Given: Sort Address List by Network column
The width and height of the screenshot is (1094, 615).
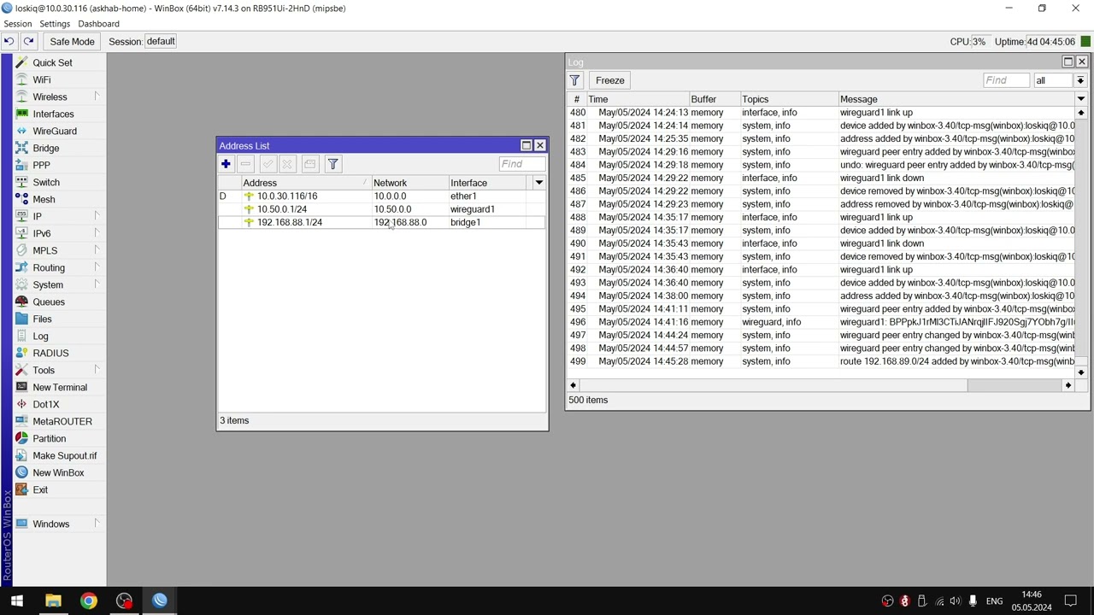Looking at the screenshot, I should 409,183.
